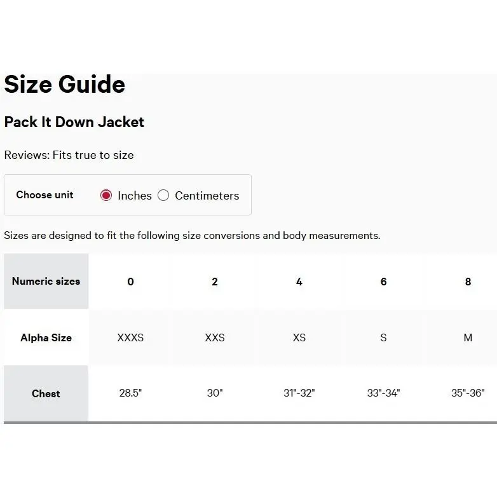Screen dimensions: 497x497
Task: Click the XXXS alpha size cell
Action: click(130, 337)
